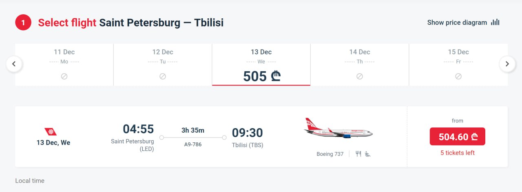Click the meal included fork-knife icon

(358, 154)
